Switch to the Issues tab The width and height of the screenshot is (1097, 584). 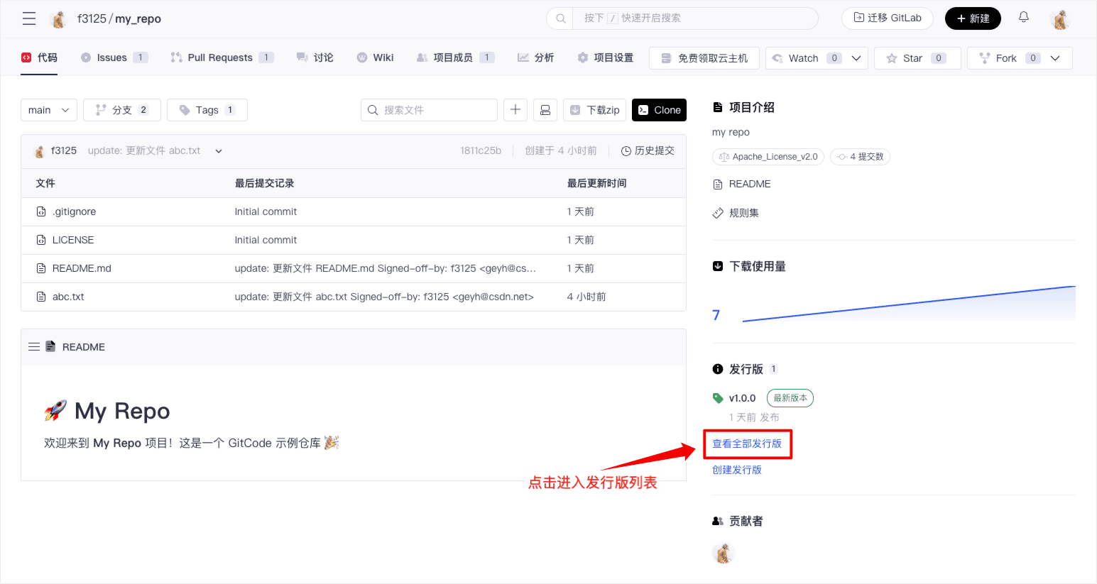(x=111, y=57)
